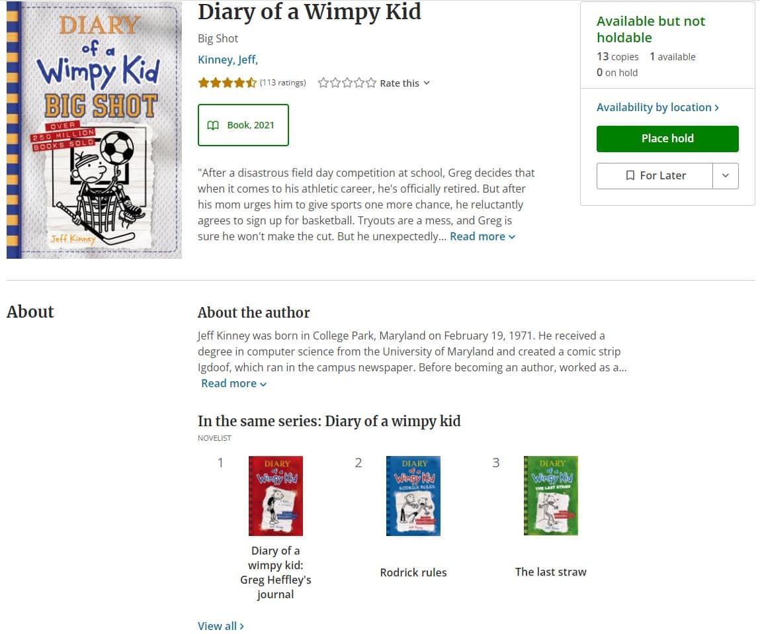Image resolution: width=760 pixels, height=634 pixels.
Task: Open the red Diary of a Wimpy Kid cover
Action: 276,496
